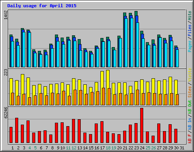Image resolution: width=194 pixels, height=152 pixels.
Task: Select the 223 y-axis value
Action: pyautogui.click(x=6, y=72)
